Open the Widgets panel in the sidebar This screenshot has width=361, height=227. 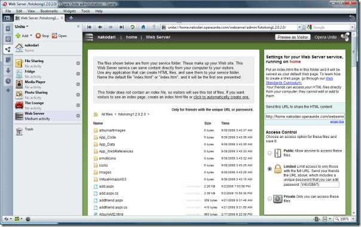click(8, 39)
